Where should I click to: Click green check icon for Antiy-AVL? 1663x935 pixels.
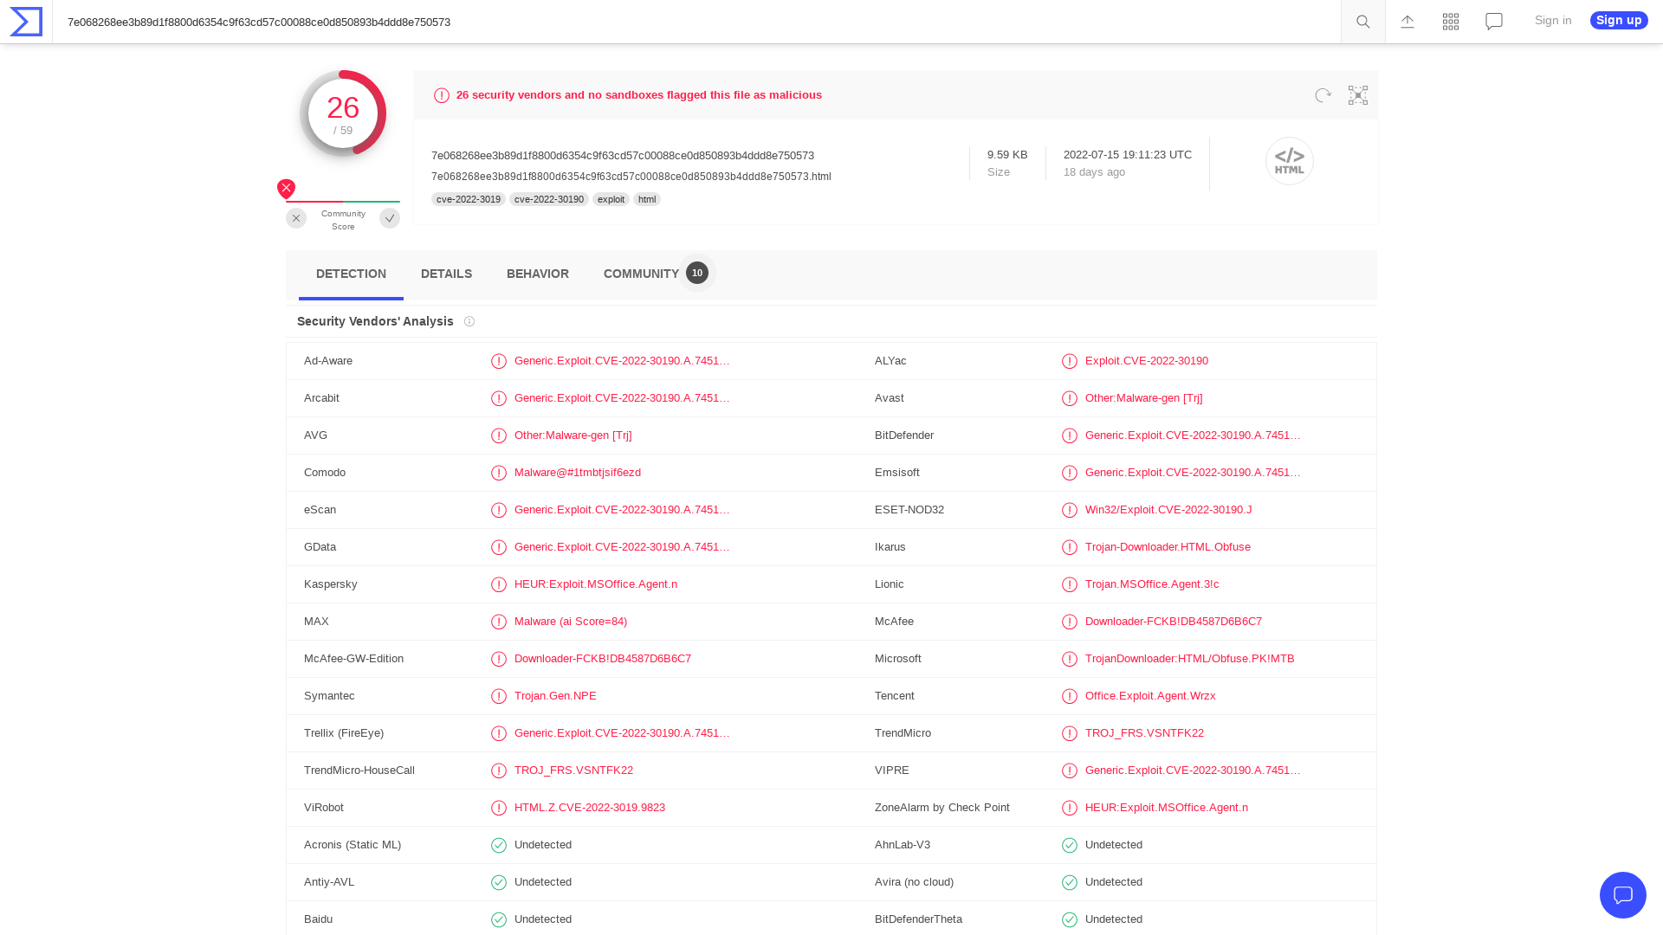[x=499, y=882]
